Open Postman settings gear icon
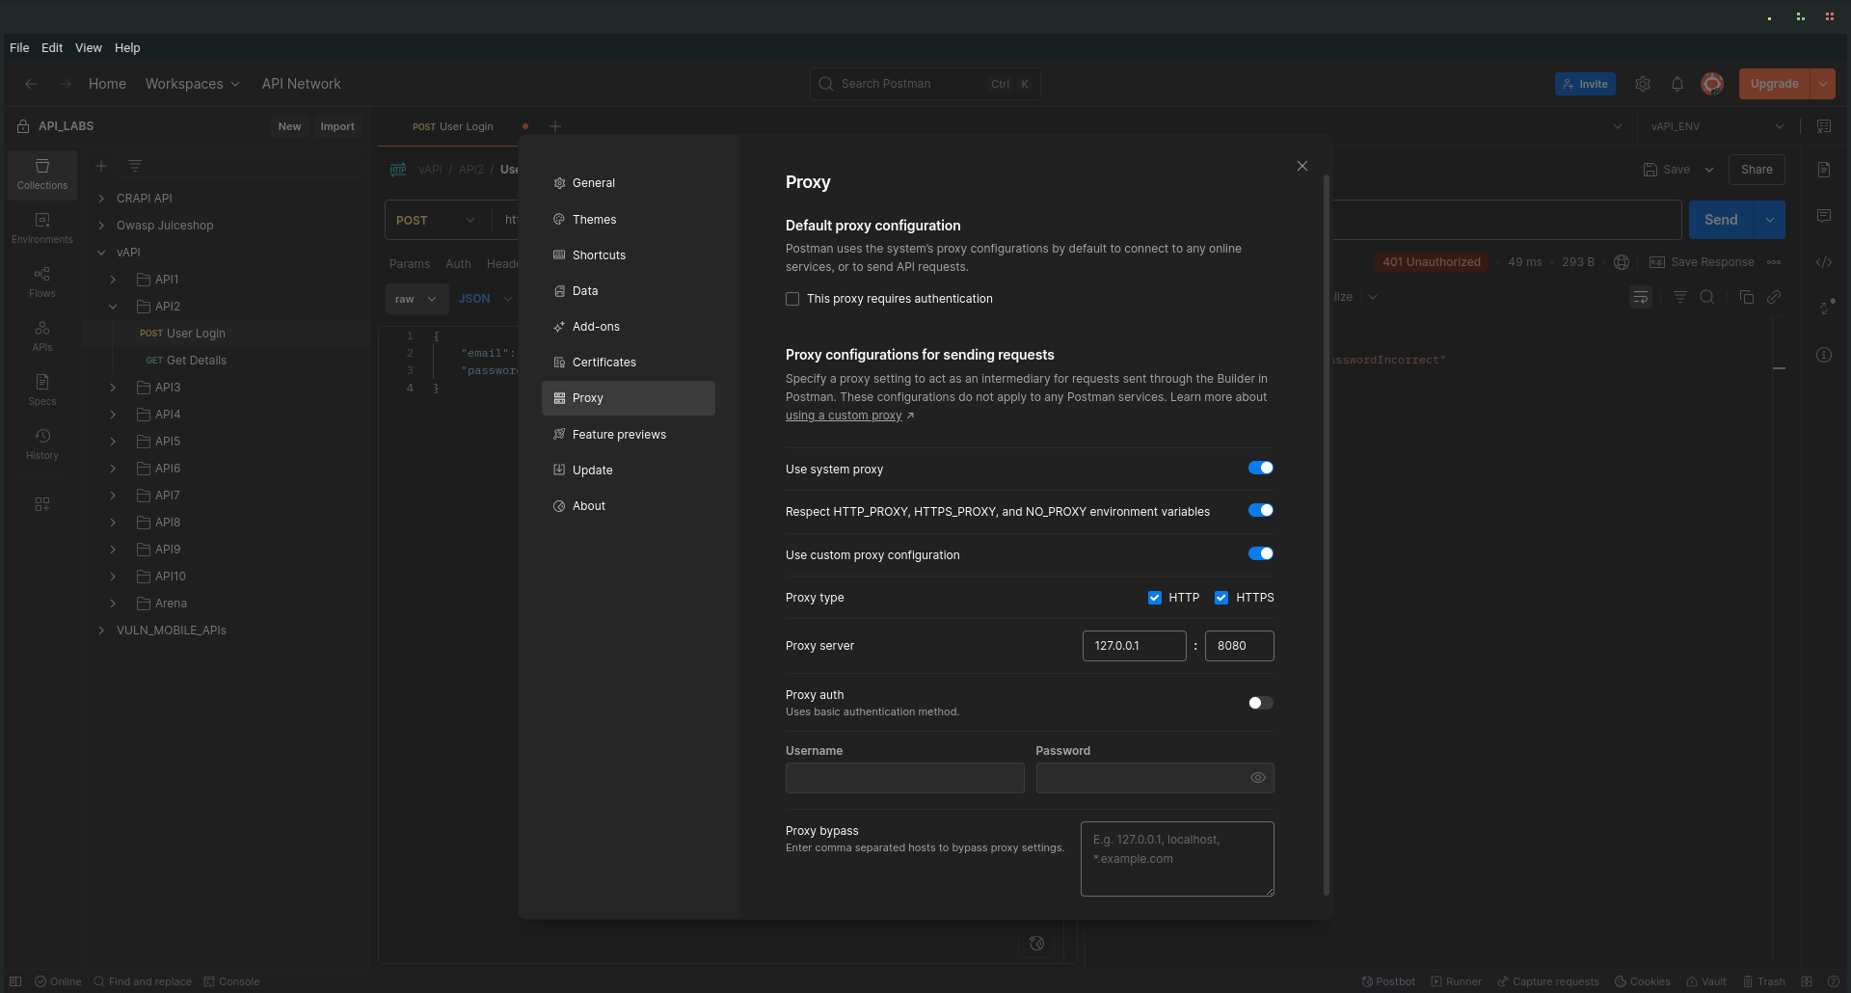Image resolution: width=1851 pixels, height=993 pixels. (1643, 84)
